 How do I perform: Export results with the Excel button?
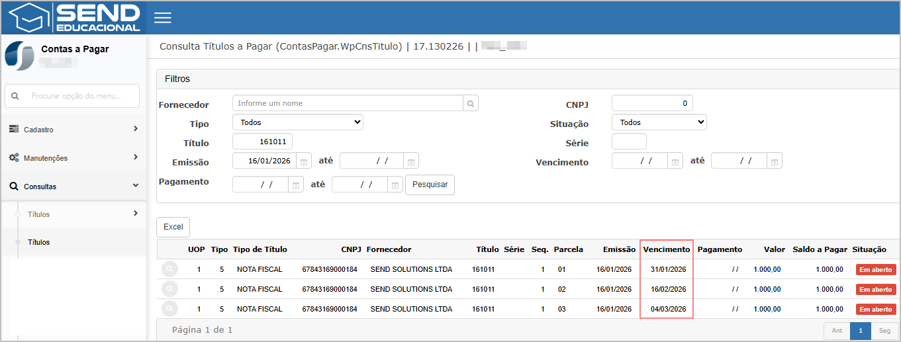[173, 227]
